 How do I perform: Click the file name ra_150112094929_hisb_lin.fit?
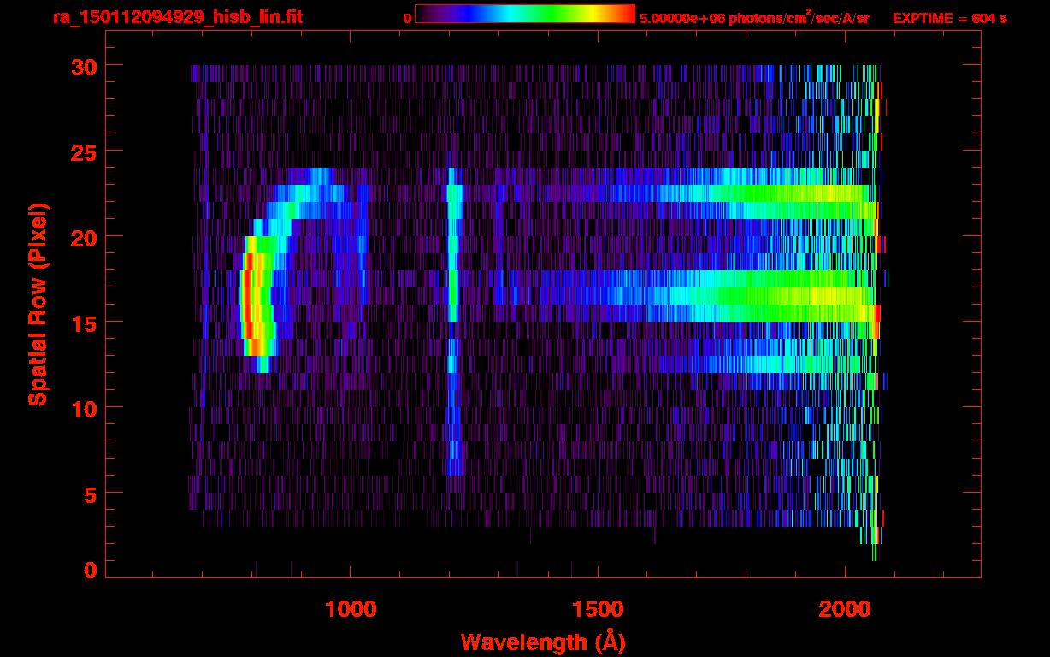point(177,16)
